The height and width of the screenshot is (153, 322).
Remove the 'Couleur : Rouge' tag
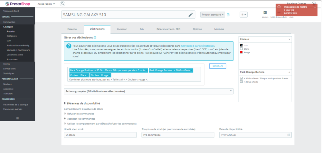coord(110,75)
